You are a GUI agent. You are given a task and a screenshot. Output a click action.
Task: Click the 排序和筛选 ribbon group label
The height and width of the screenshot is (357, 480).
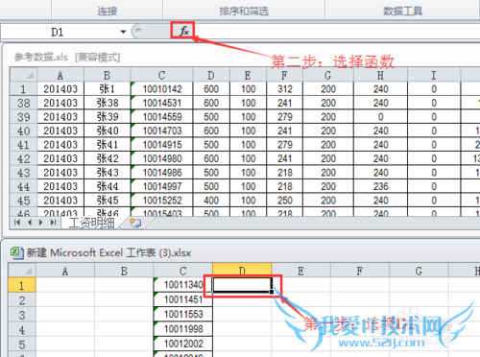click(244, 12)
